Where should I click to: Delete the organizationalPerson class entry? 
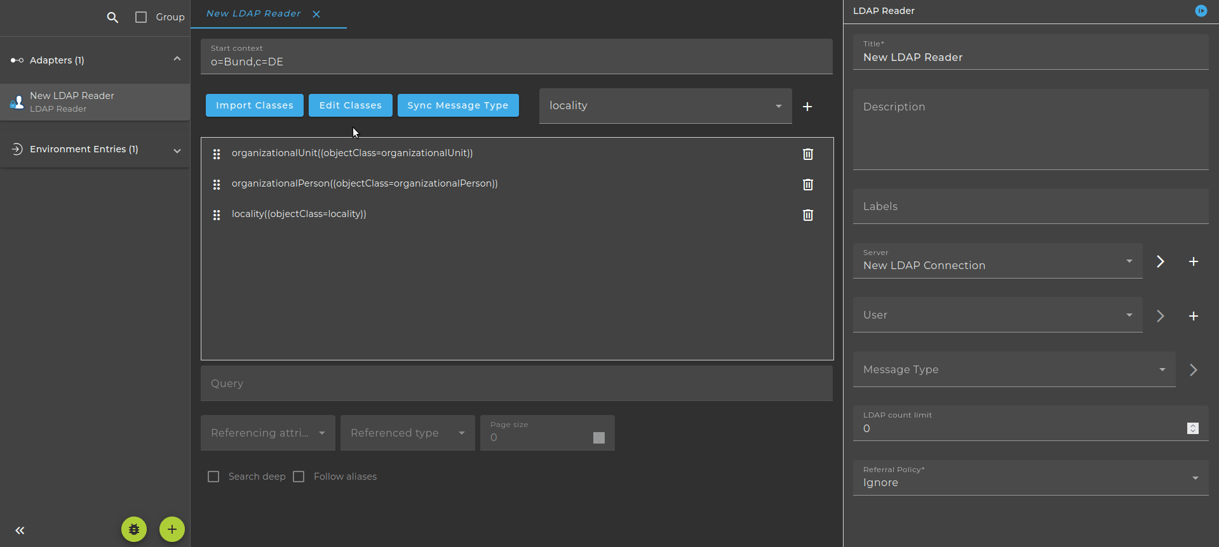pos(808,185)
